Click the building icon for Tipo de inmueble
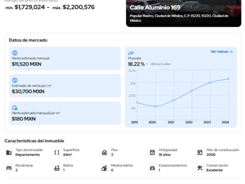Screen dimensions: 245x184 (9, 152)
